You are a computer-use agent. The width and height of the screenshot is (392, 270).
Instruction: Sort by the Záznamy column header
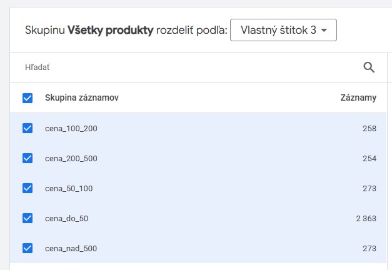coord(358,98)
